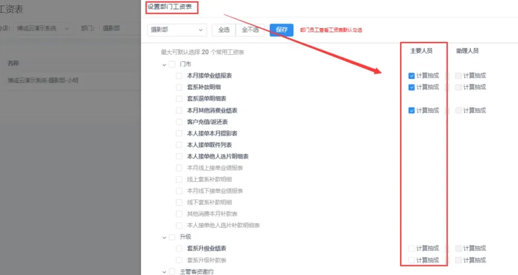Select the 本月接单业绩报表 row checkbox

179,76
